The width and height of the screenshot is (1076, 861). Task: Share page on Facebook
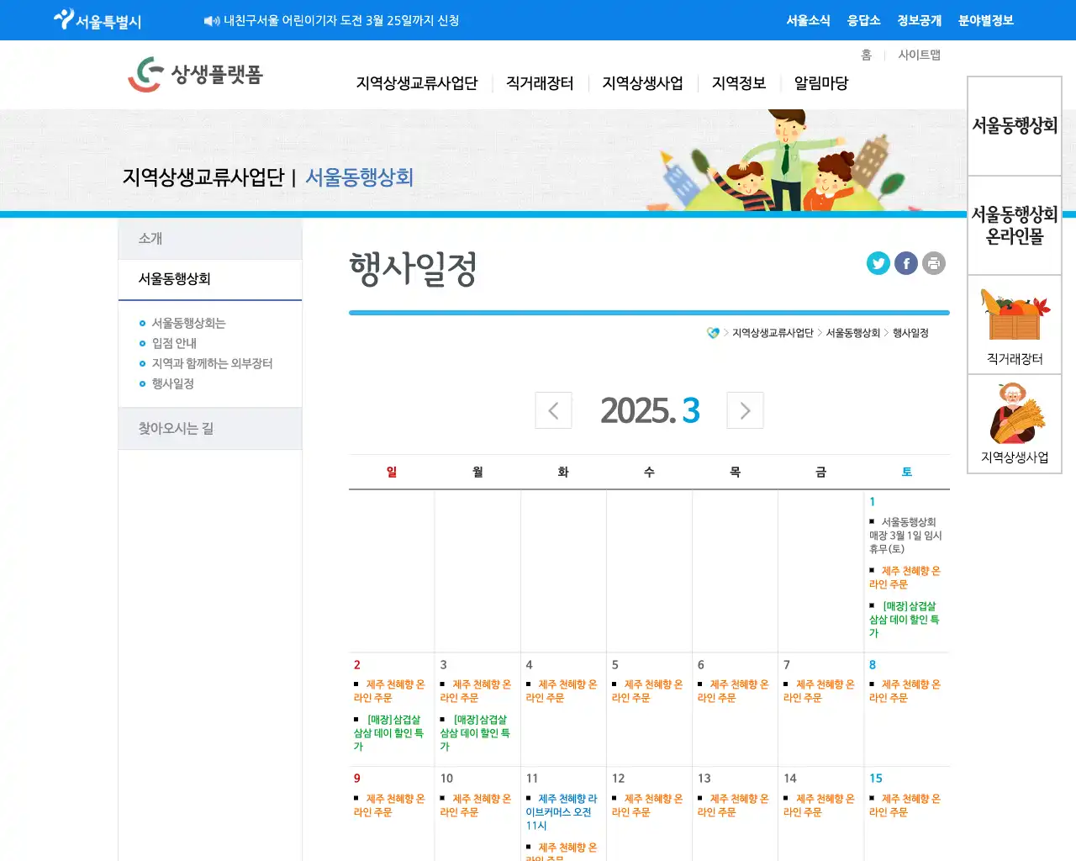[x=906, y=263]
